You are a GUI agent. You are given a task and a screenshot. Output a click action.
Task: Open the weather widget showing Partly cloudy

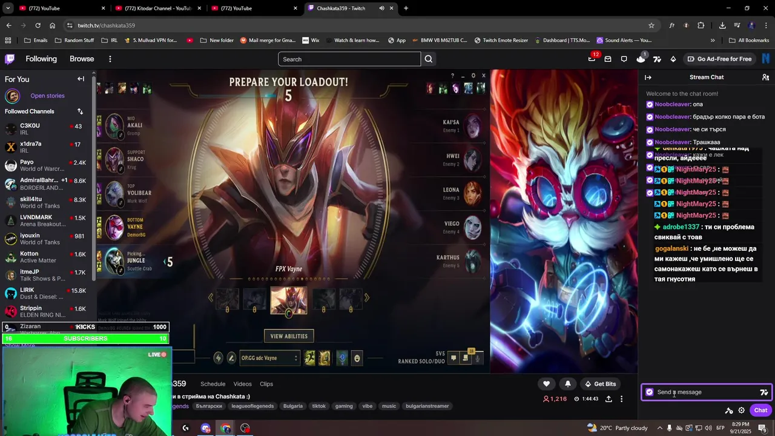point(617,428)
